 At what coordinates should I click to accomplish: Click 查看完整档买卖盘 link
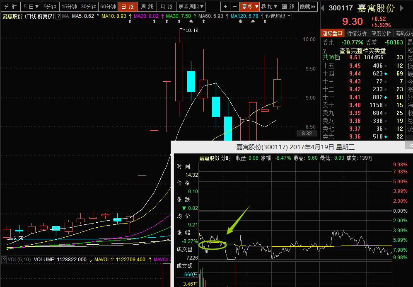click(362, 51)
